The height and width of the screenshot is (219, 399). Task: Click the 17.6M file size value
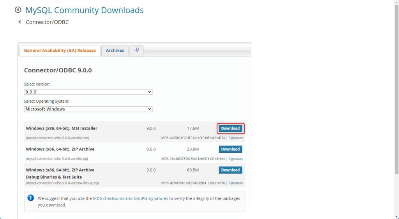193,128
